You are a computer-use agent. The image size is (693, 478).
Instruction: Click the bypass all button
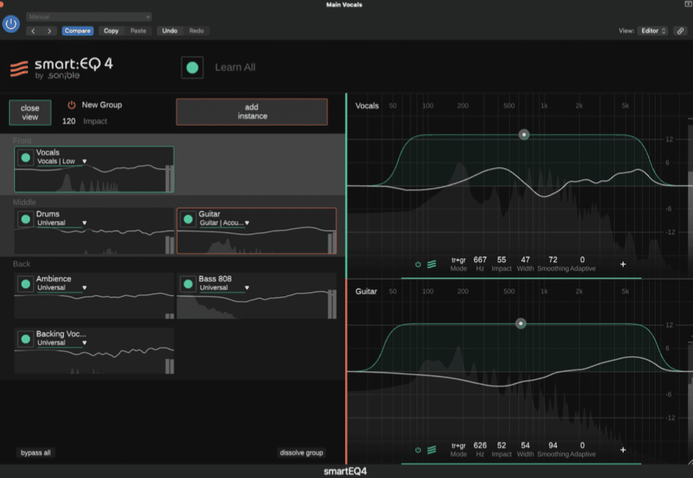[x=36, y=453]
